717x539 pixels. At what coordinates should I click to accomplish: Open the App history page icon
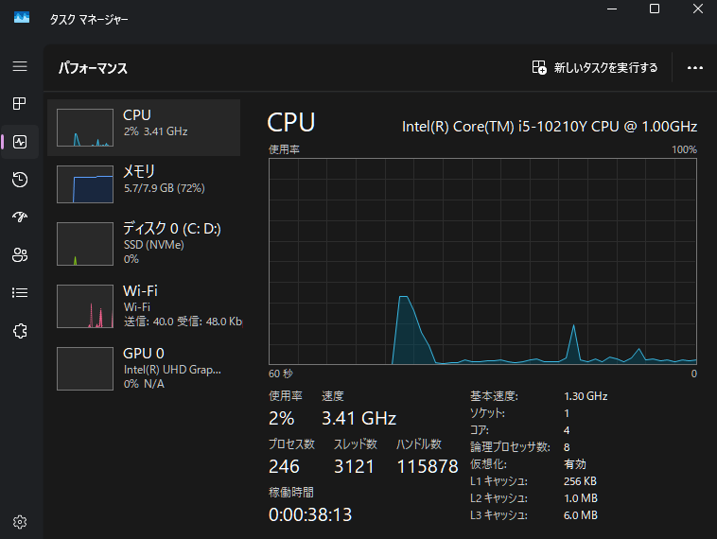click(20, 180)
